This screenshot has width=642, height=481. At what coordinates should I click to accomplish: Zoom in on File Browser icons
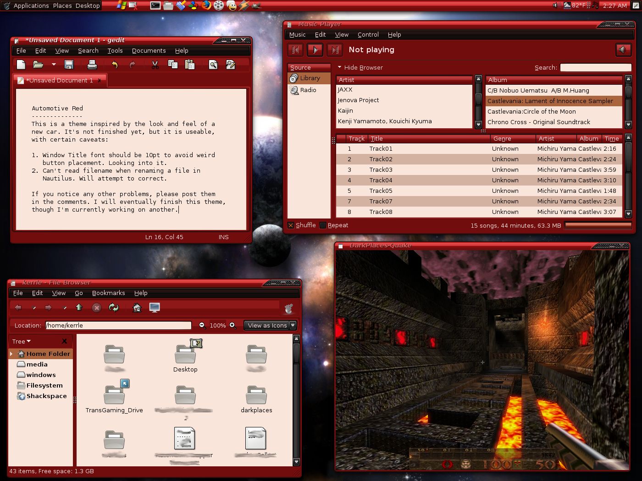[232, 325]
